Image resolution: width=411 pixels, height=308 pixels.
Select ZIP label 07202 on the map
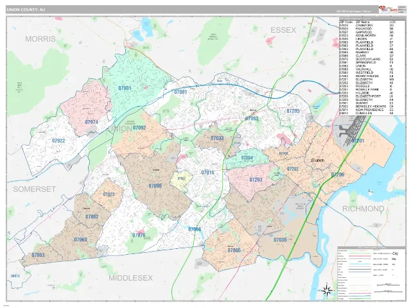(x=293, y=169)
